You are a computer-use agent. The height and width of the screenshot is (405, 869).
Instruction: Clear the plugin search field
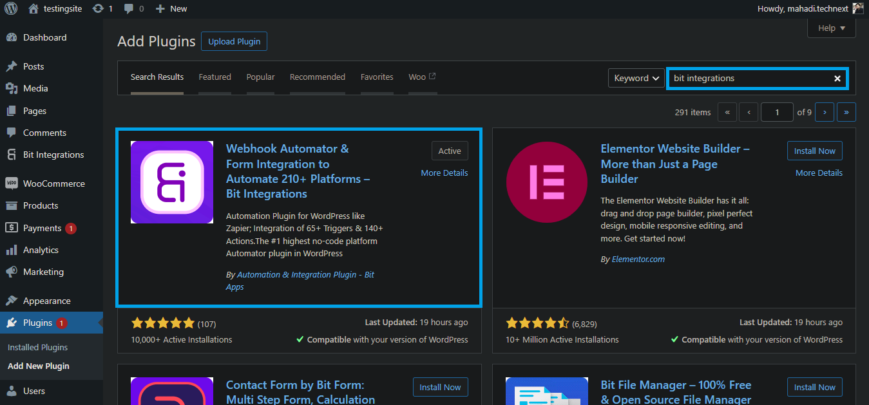(837, 79)
